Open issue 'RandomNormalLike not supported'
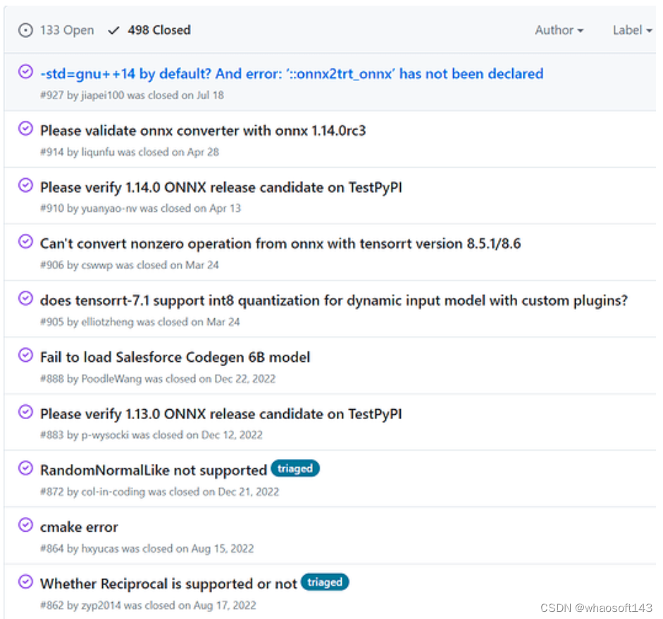The width and height of the screenshot is (663, 619). pos(154,470)
